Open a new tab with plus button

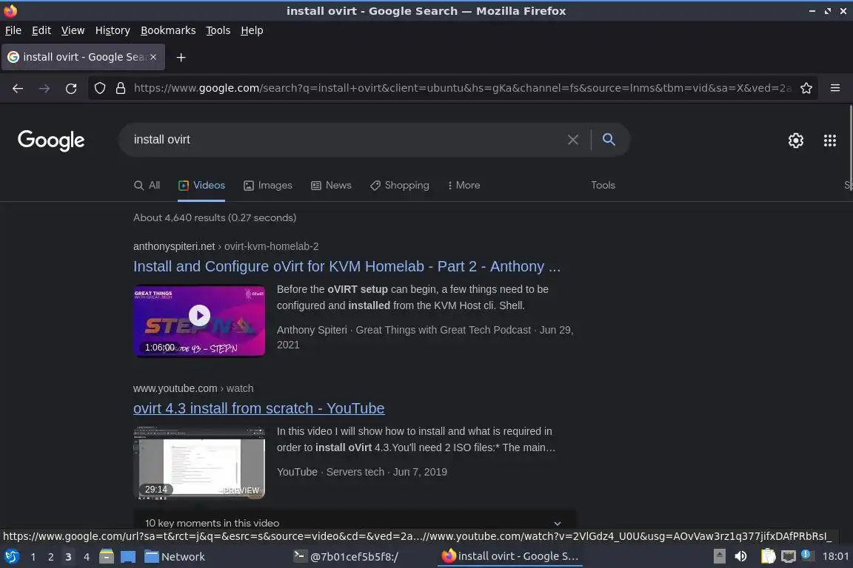pos(181,57)
